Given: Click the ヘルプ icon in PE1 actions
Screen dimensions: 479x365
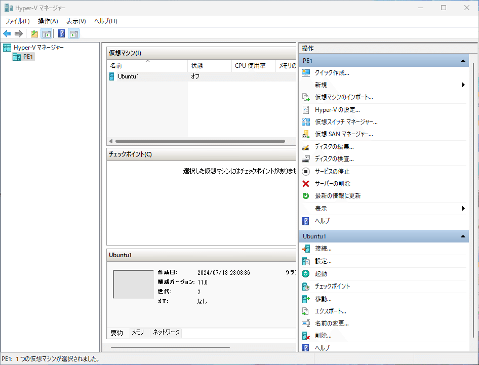Looking at the screenshot, I should [306, 221].
